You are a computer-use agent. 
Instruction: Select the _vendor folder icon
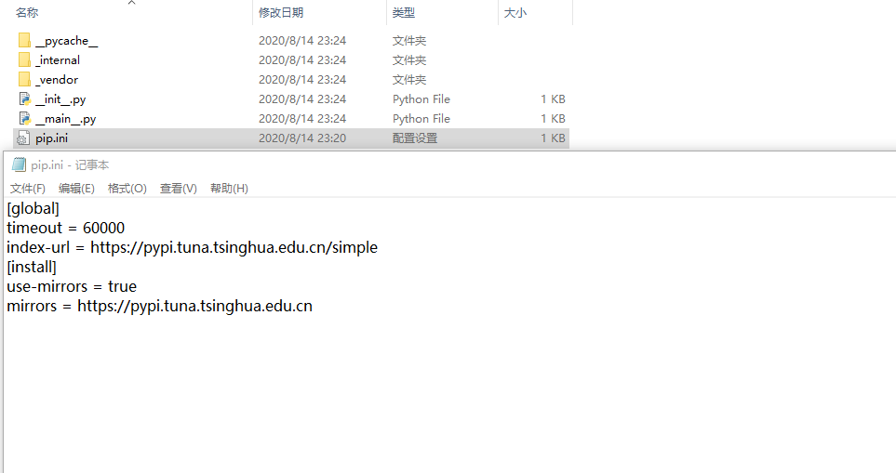coord(24,79)
